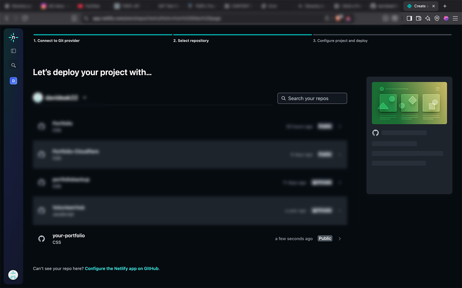Close the Create browser tab
Screen dimensions: 462x288
(434, 6)
